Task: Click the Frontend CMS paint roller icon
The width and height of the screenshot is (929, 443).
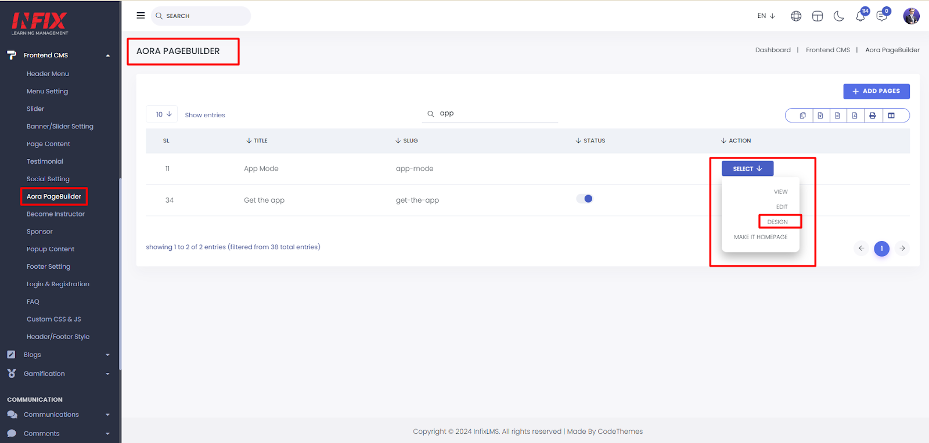Action: pyautogui.click(x=12, y=55)
